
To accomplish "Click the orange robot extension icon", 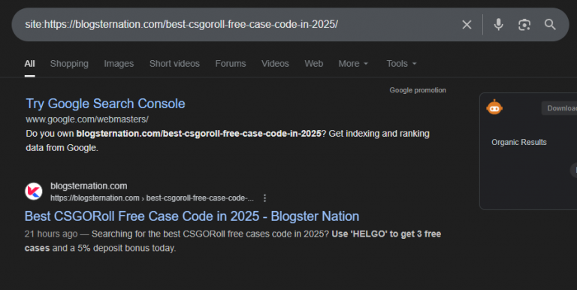I will click(x=494, y=107).
